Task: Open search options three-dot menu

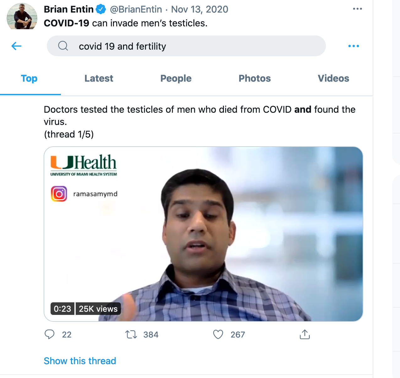Action: 354,46
